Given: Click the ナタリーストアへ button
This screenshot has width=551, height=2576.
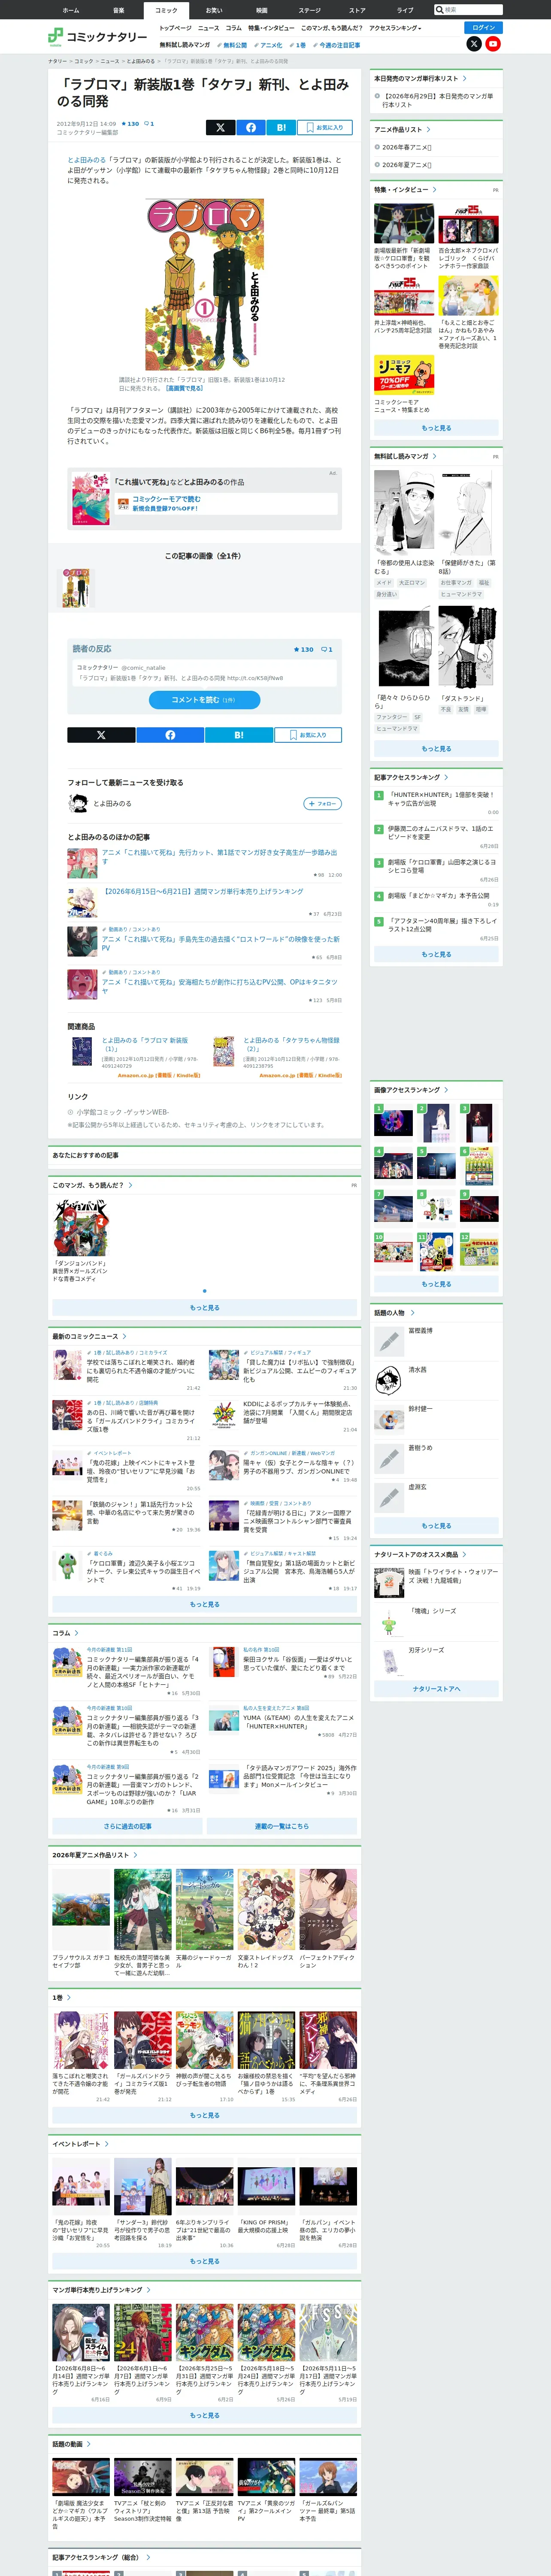Looking at the screenshot, I should (x=436, y=1689).
